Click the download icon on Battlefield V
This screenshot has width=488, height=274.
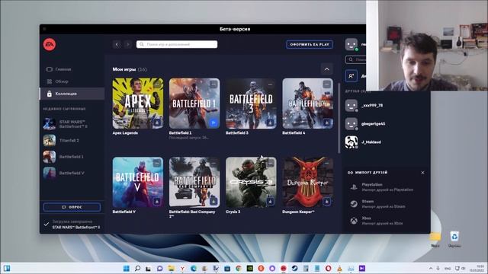tap(157, 201)
